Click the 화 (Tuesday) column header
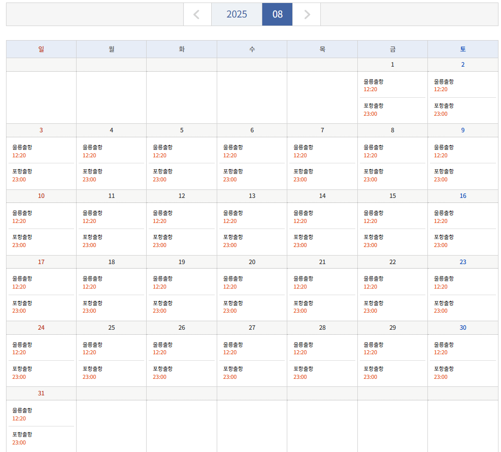 point(182,49)
